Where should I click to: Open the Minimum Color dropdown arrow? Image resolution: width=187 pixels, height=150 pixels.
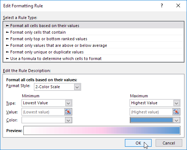point(68,120)
